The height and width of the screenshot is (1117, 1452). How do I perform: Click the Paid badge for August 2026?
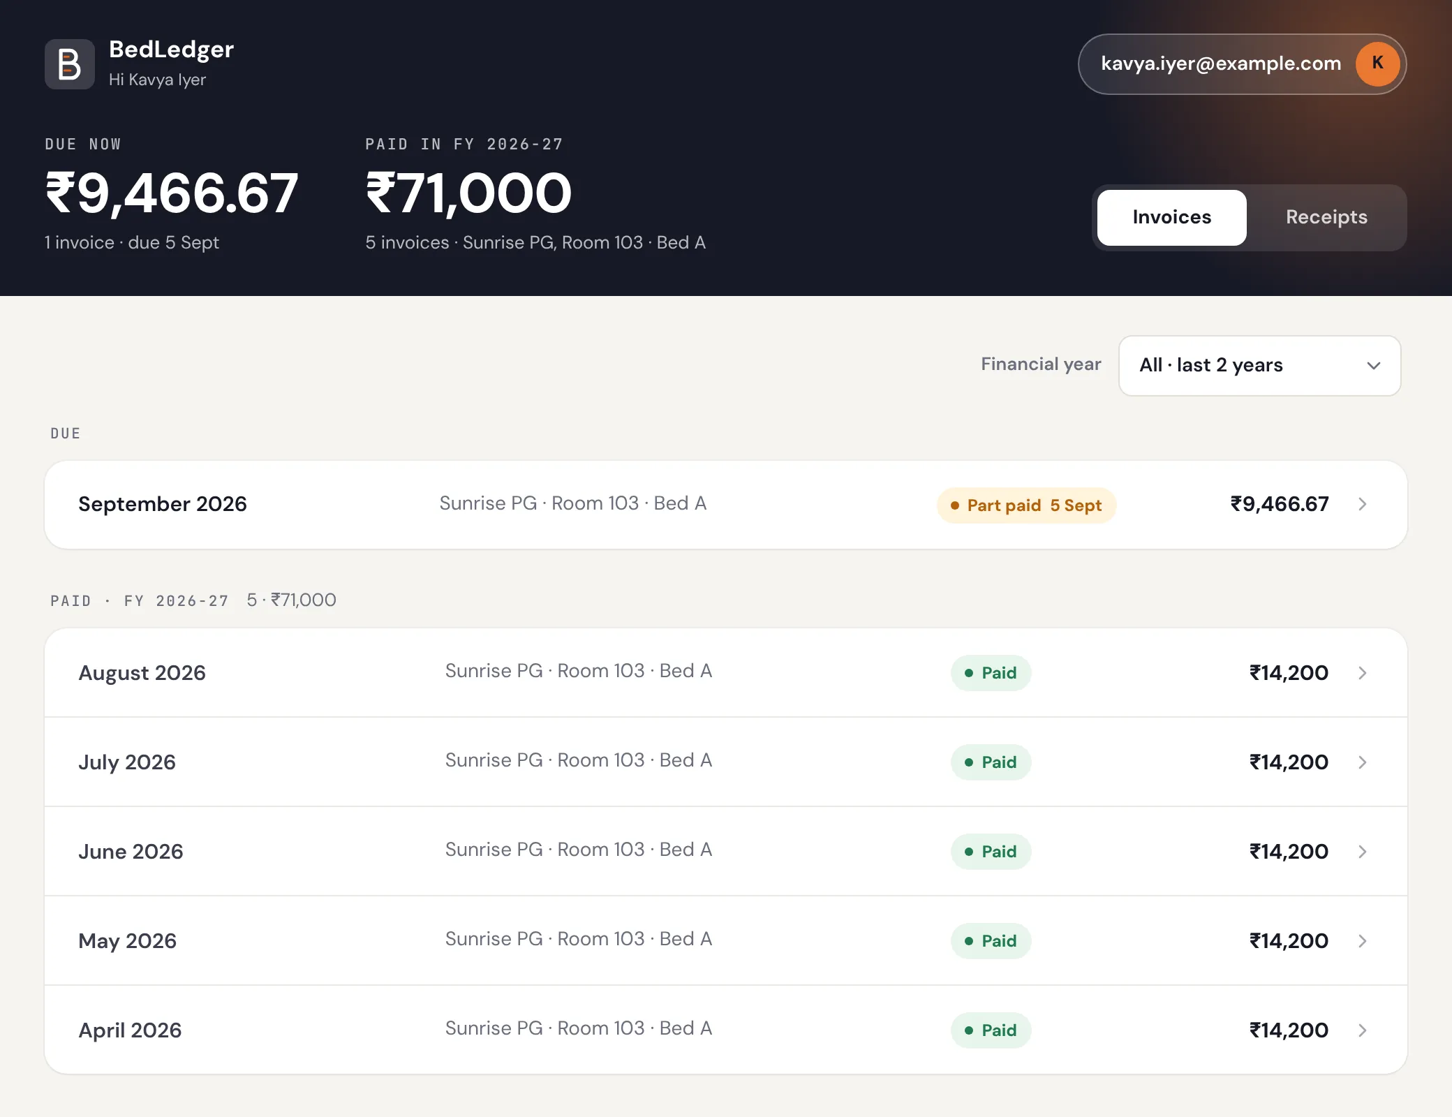click(991, 673)
